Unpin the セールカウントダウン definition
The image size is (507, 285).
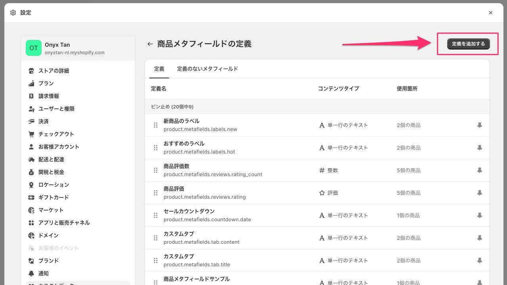pos(479,215)
